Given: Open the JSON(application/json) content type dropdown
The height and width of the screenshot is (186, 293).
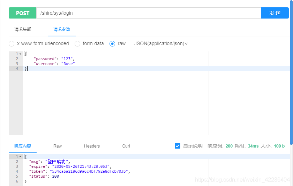Looking at the screenshot, I should click(161, 43).
